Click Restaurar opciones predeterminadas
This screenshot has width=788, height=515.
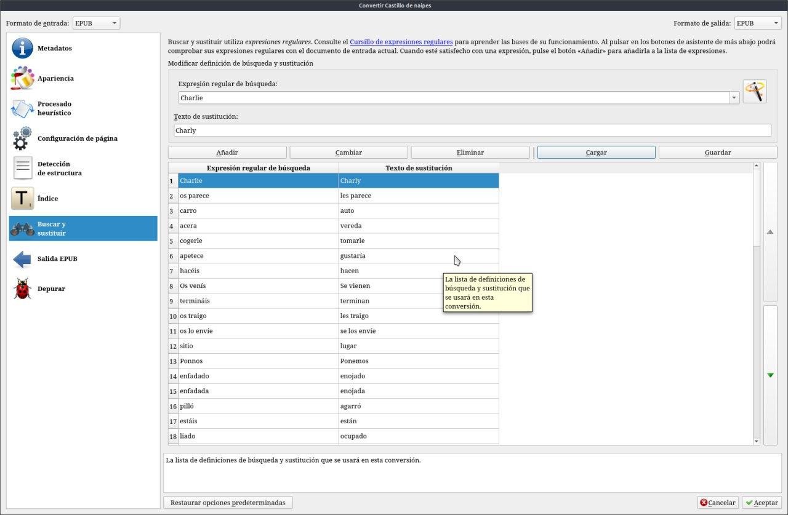tap(228, 503)
